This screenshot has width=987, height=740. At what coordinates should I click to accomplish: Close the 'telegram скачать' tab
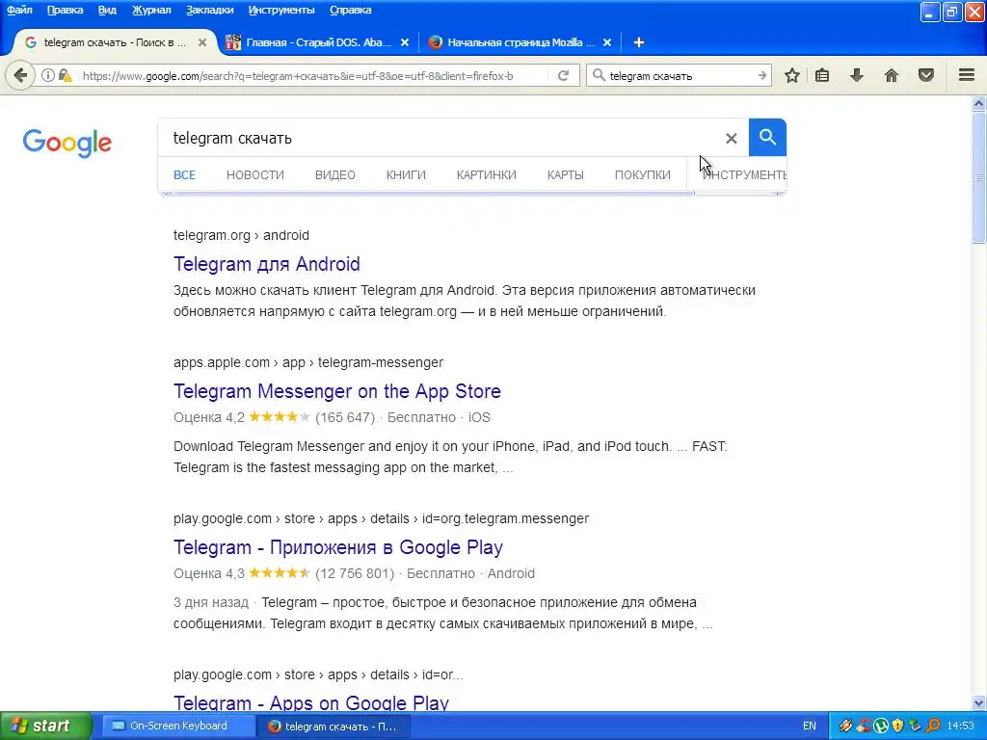(202, 42)
